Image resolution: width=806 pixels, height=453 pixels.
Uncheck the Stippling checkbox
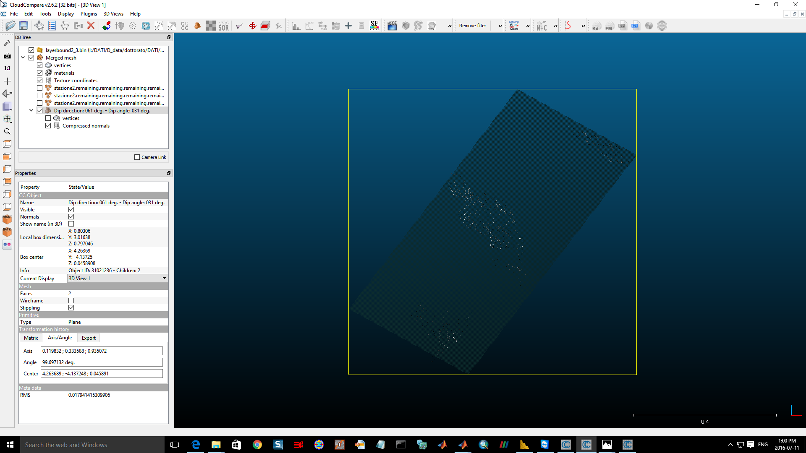point(71,308)
